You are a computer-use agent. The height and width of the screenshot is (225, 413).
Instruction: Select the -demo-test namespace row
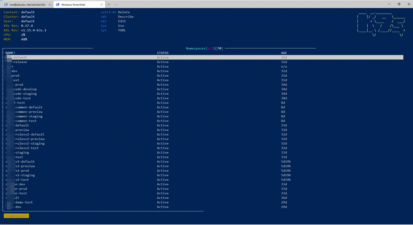(204, 203)
